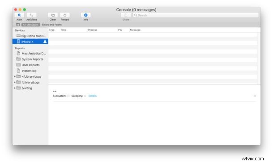
Task: Click the green zoom window button
Action: pos(25,9)
